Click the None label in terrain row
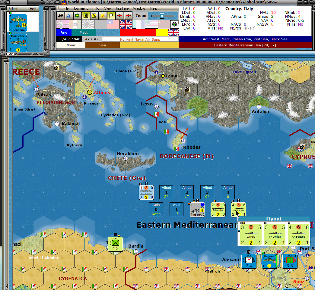This screenshot has height=290, width=315. pyautogui.click(x=71, y=45)
